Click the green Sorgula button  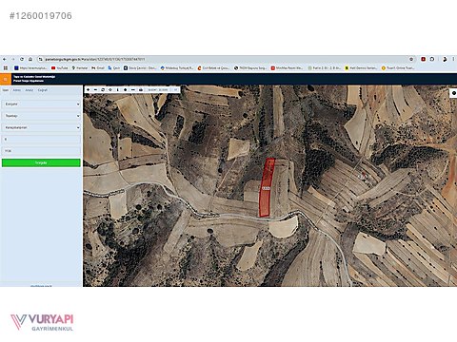[x=41, y=162]
